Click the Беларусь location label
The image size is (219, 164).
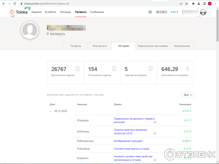(x=58, y=34)
